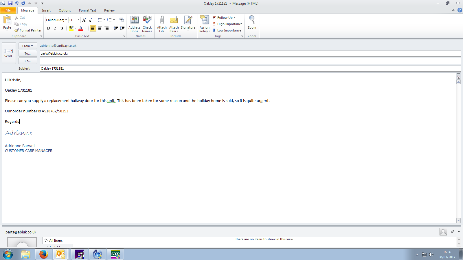Open Sage from the taskbar

click(115, 254)
